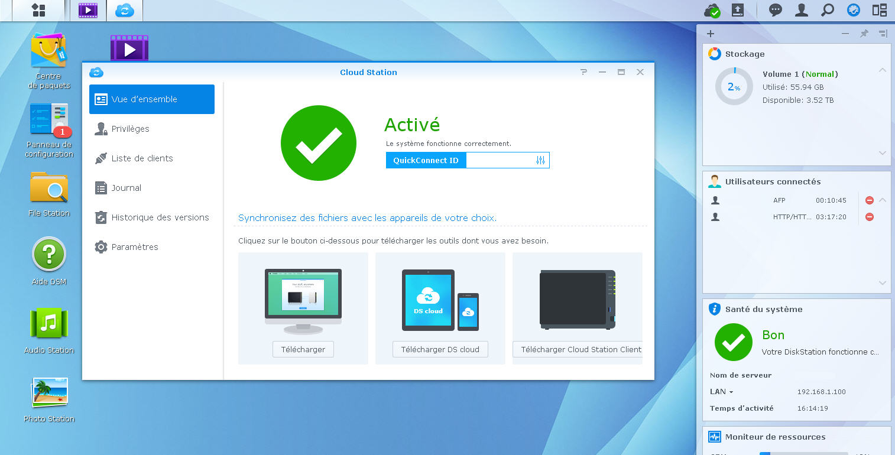Viewport: 895px width, 455px height.
Task: Disconnect the HTTP/HTTPS connected user
Action: point(869,217)
